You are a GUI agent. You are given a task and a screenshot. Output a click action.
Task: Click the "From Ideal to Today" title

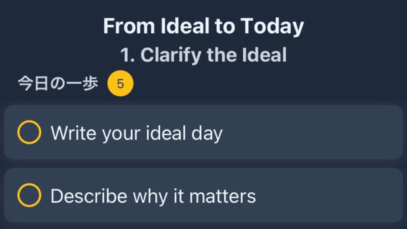pos(203,26)
